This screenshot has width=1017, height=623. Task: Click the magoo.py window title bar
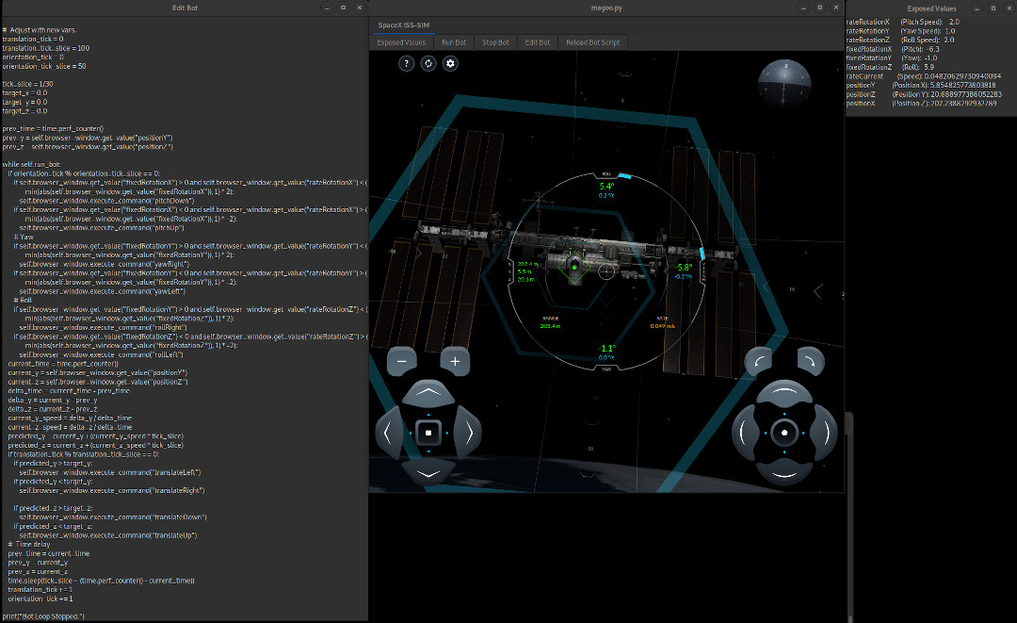click(x=606, y=8)
